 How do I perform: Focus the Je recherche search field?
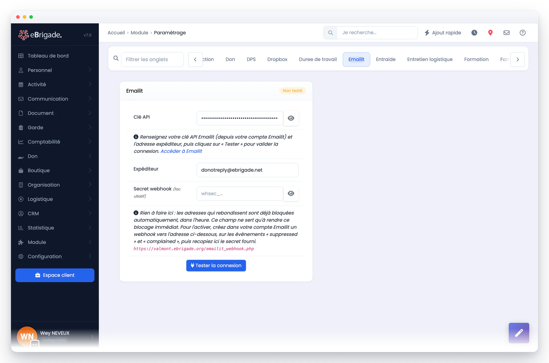(377, 33)
